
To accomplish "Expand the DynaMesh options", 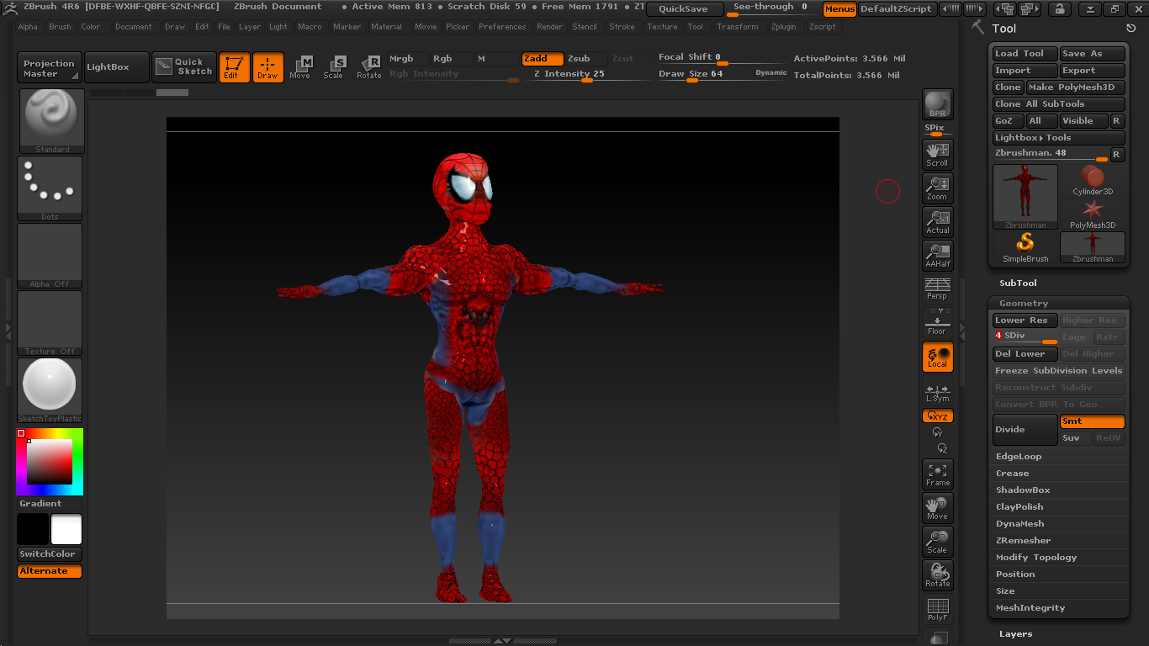I will [x=1020, y=524].
